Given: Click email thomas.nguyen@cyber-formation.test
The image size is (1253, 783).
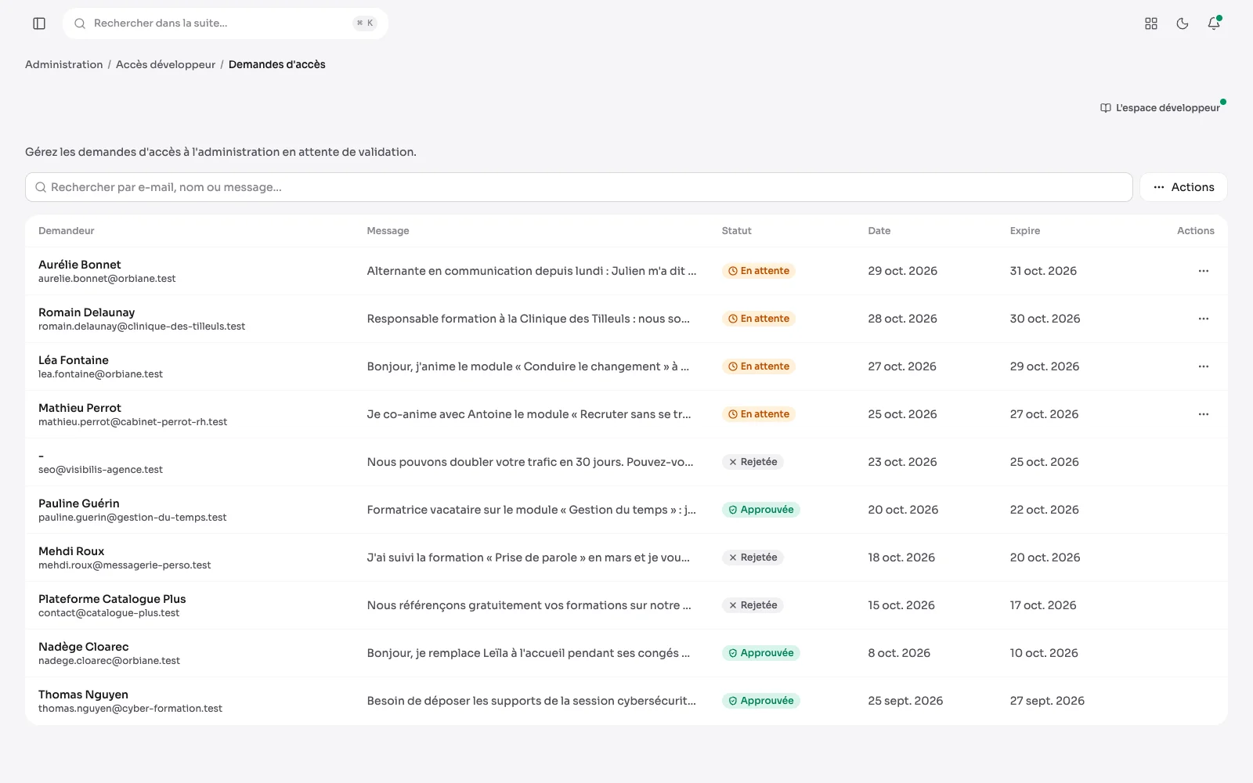Looking at the screenshot, I should click(130, 709).
